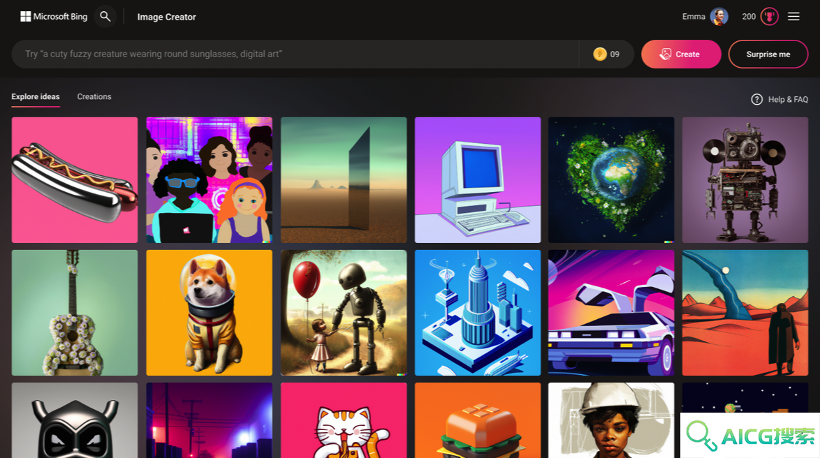Open Emma's profile avatar
The height and width of the screenshot is (458, 820).
tap(719, 17)
